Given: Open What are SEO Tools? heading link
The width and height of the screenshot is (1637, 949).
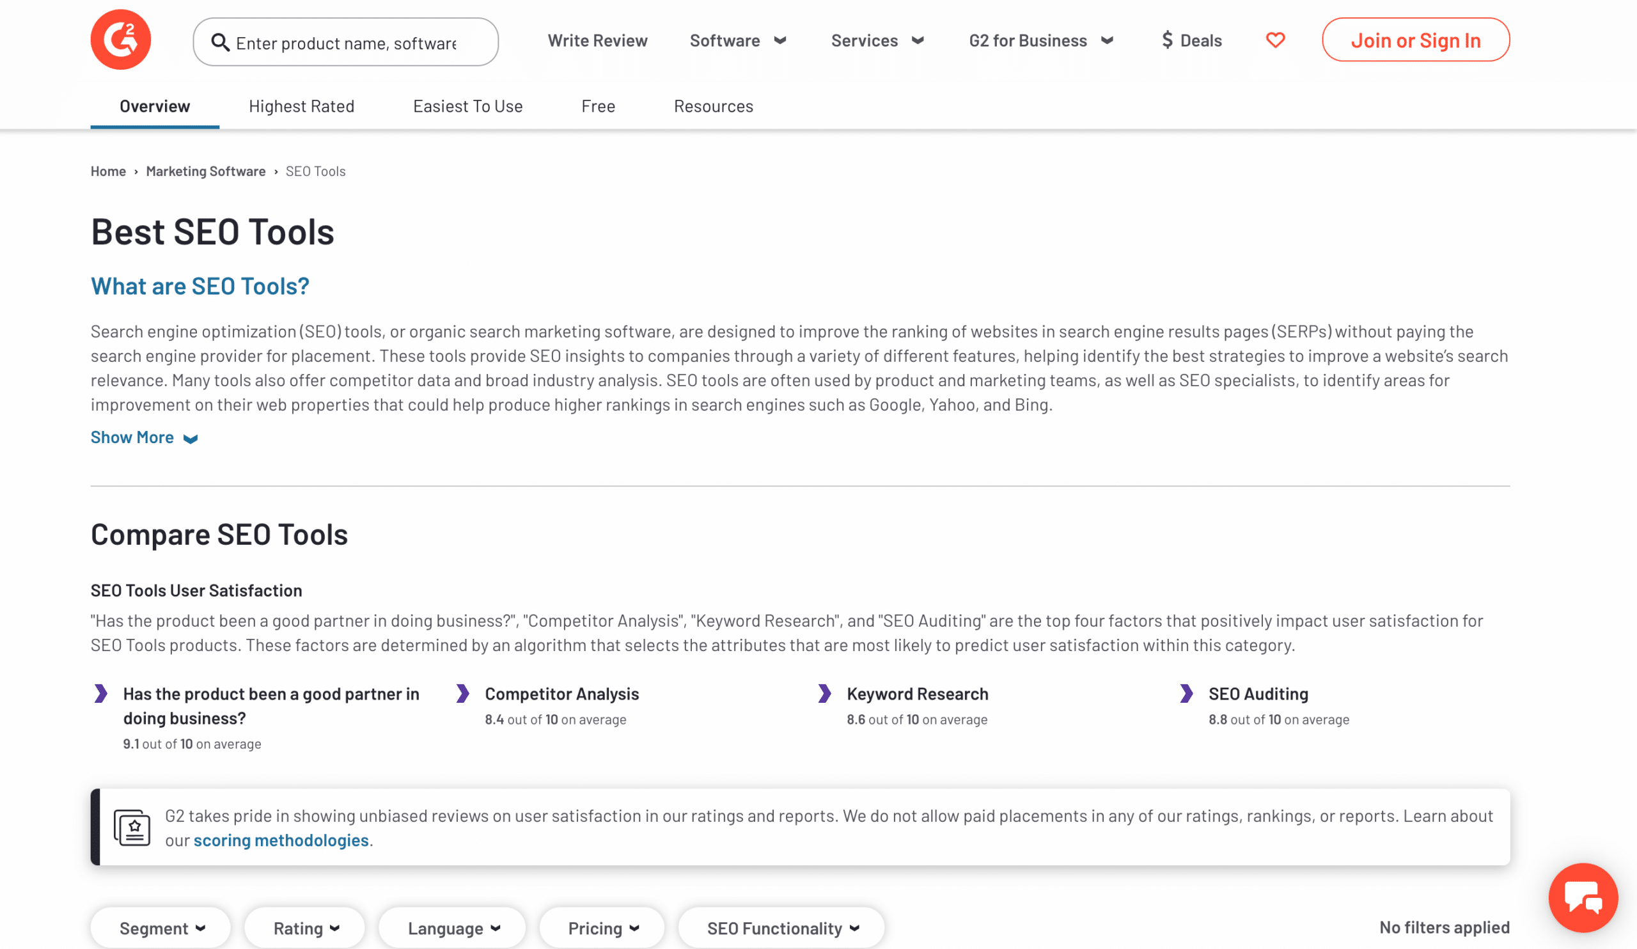Looking at the screenshot, I should pyautogui.click(x=200, y=286).
